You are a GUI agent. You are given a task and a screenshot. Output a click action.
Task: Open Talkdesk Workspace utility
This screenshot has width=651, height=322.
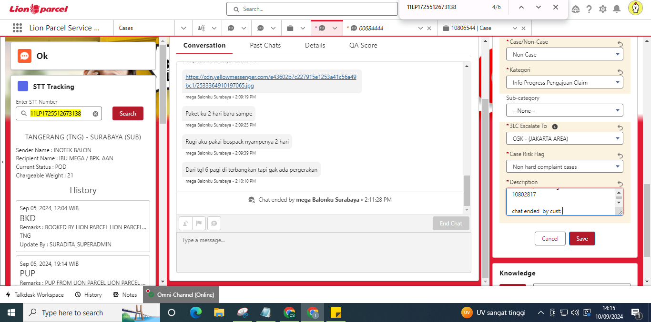point(35,295)
